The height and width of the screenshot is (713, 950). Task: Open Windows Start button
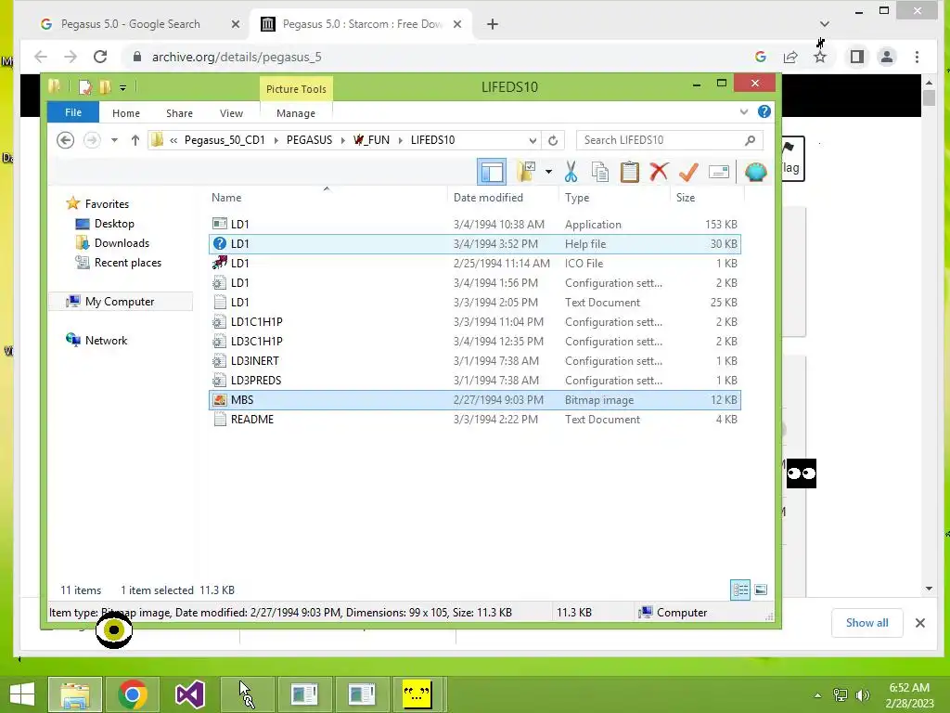22,694
